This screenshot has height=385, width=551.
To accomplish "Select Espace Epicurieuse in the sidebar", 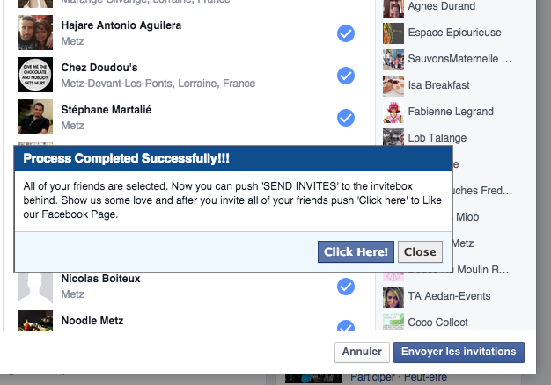I will coord(454,33).
